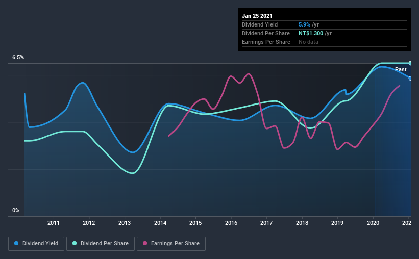Click the Past label on the chart
Screen dimensions: 419x259
point(401,69)
